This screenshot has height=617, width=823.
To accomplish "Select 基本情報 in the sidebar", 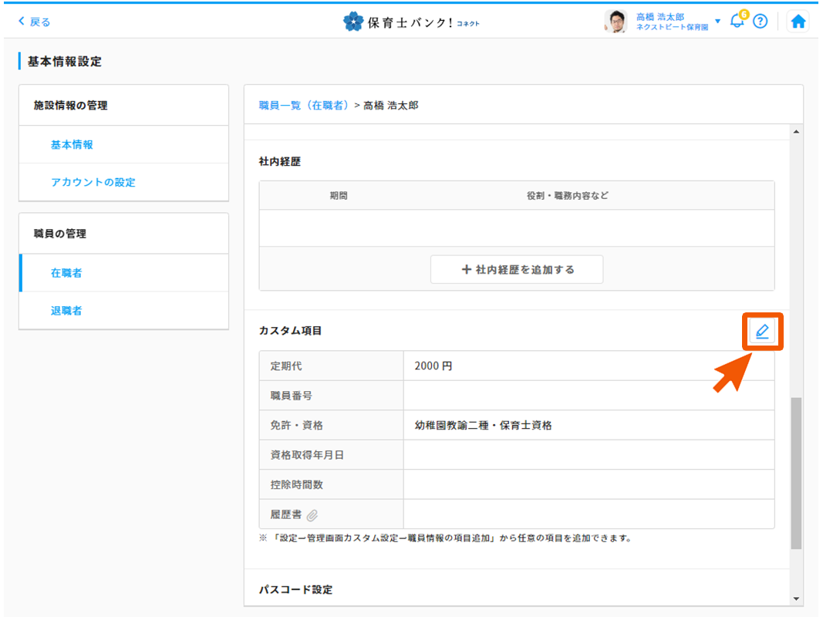I will [72, 145].
